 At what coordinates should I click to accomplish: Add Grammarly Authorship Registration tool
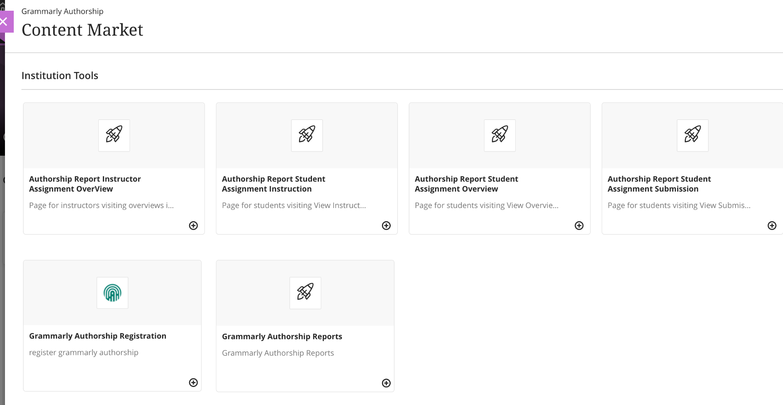pyautogui.click(x=193, y=382)
